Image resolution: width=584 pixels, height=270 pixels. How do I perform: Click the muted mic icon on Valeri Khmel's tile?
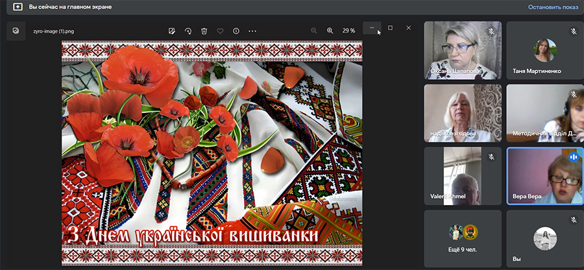point(491,157)
